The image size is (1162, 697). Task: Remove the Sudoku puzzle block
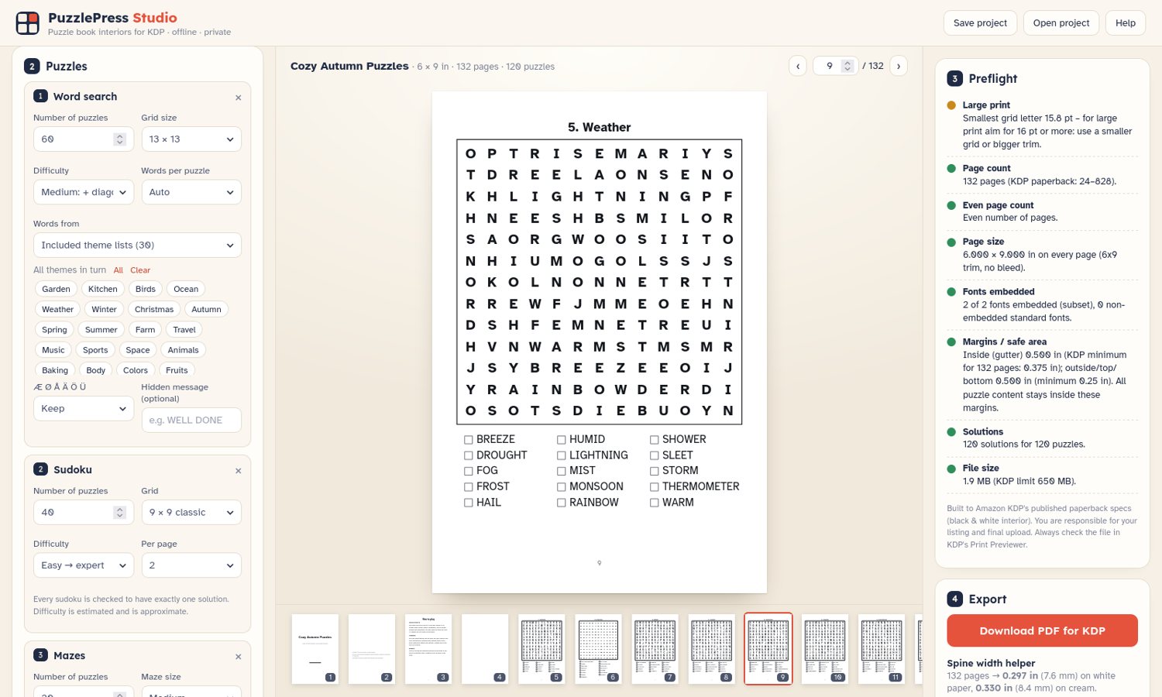(x=238, y=471)
